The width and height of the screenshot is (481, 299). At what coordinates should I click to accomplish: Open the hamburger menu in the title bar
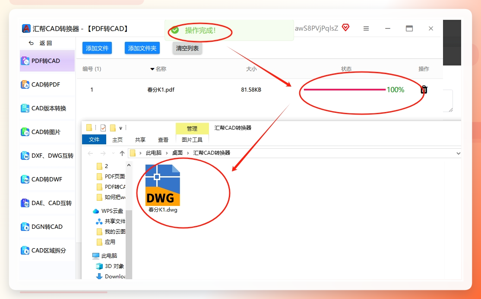[366, 28]
